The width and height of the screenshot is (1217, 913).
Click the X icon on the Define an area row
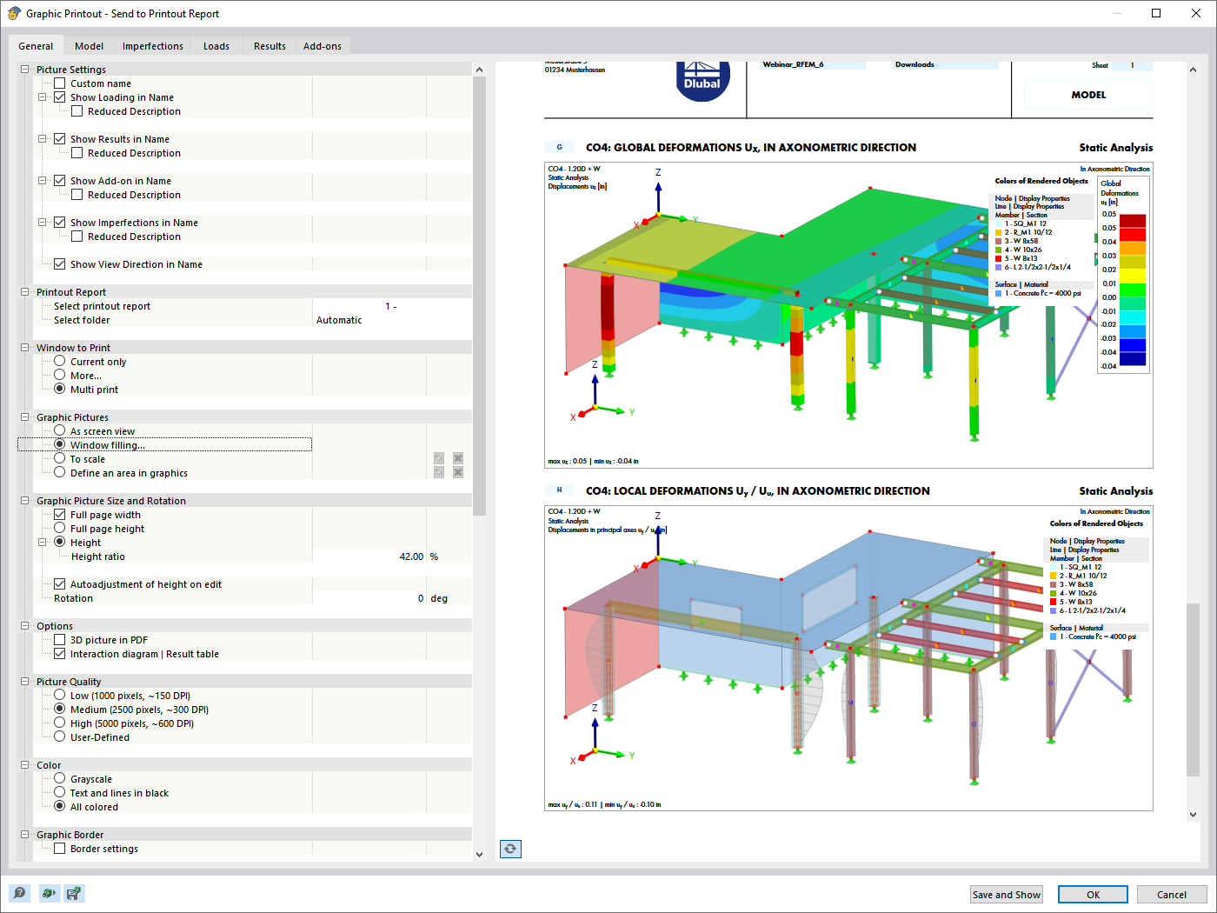458,472
